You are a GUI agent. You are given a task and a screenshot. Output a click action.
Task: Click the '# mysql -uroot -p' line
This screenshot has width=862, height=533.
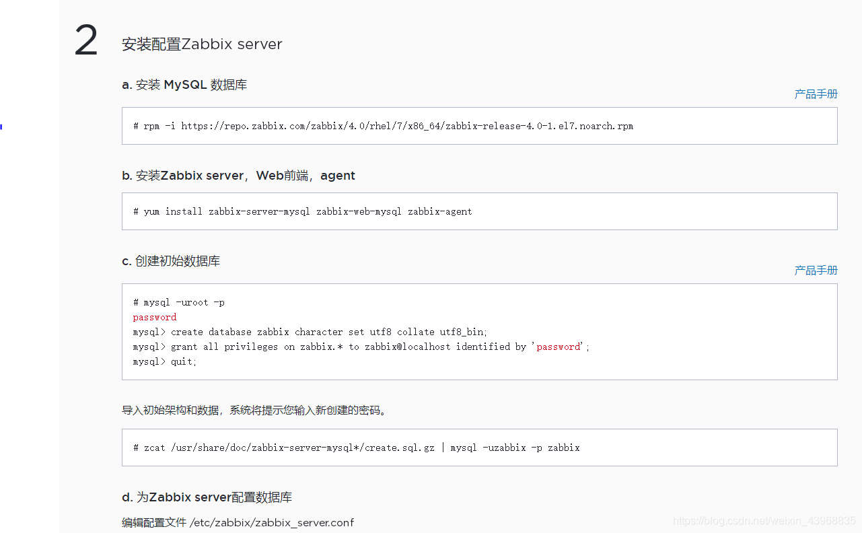coord(179,303)
